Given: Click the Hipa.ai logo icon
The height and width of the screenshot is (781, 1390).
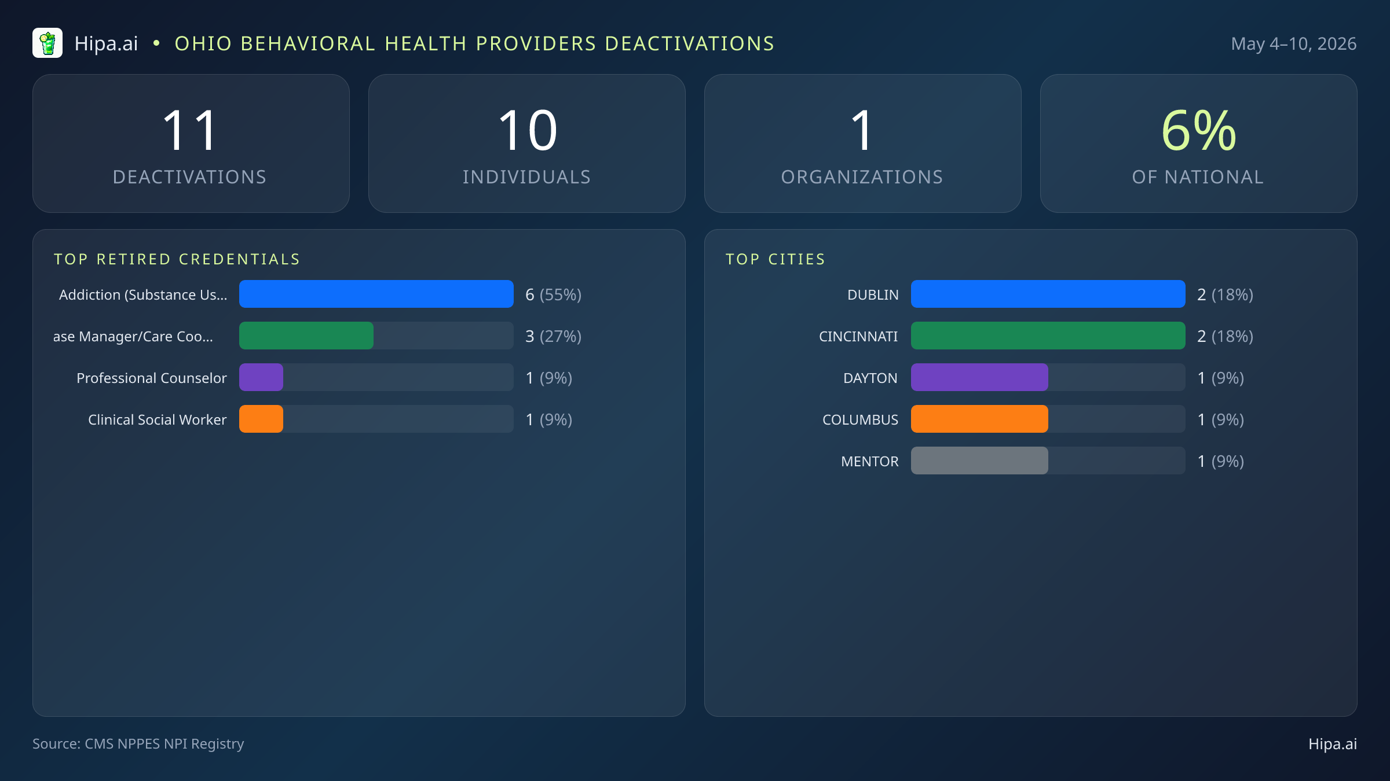Looking at the screenshot, I should click(47, 43).
